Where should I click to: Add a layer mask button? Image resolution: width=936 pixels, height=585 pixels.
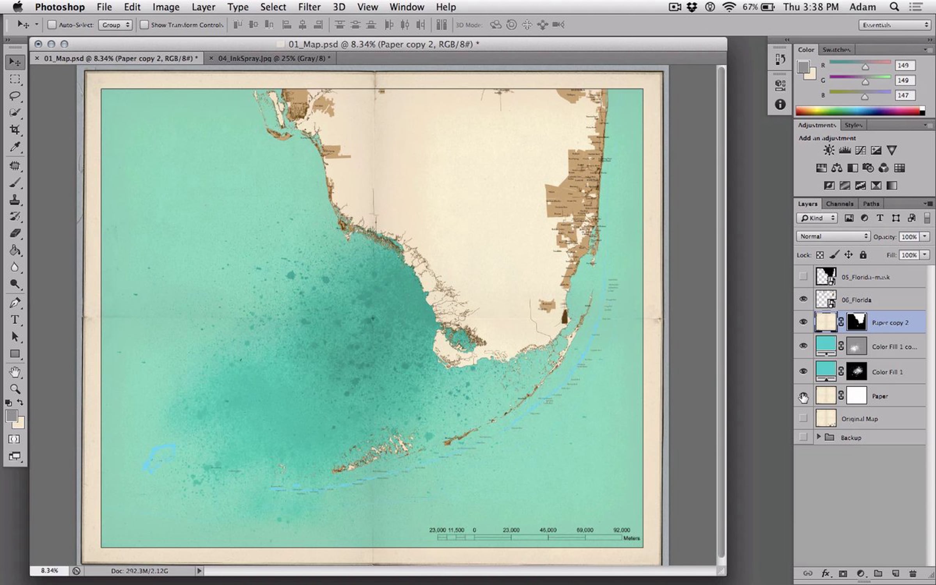[x=843, y=574]
